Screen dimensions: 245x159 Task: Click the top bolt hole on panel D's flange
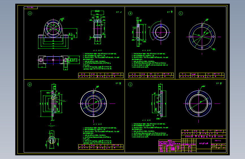(x=94, y=92)
